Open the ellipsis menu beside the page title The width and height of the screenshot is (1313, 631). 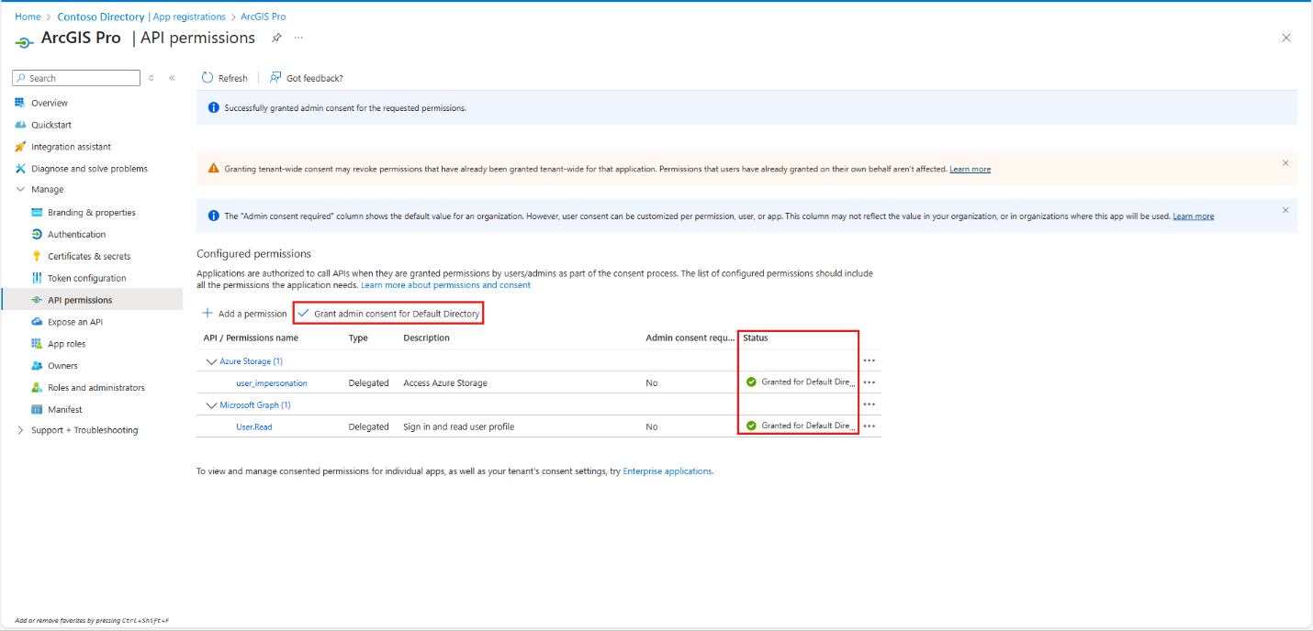point(298,38)
